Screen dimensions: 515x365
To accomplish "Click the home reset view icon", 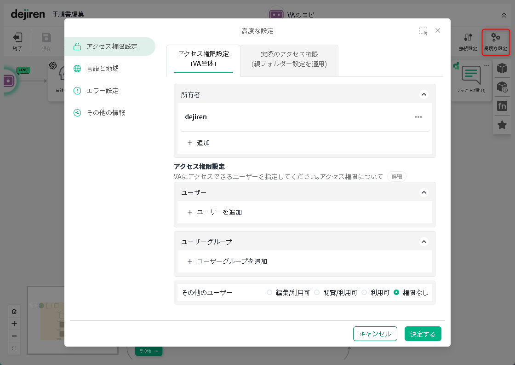I will point(14,311).
